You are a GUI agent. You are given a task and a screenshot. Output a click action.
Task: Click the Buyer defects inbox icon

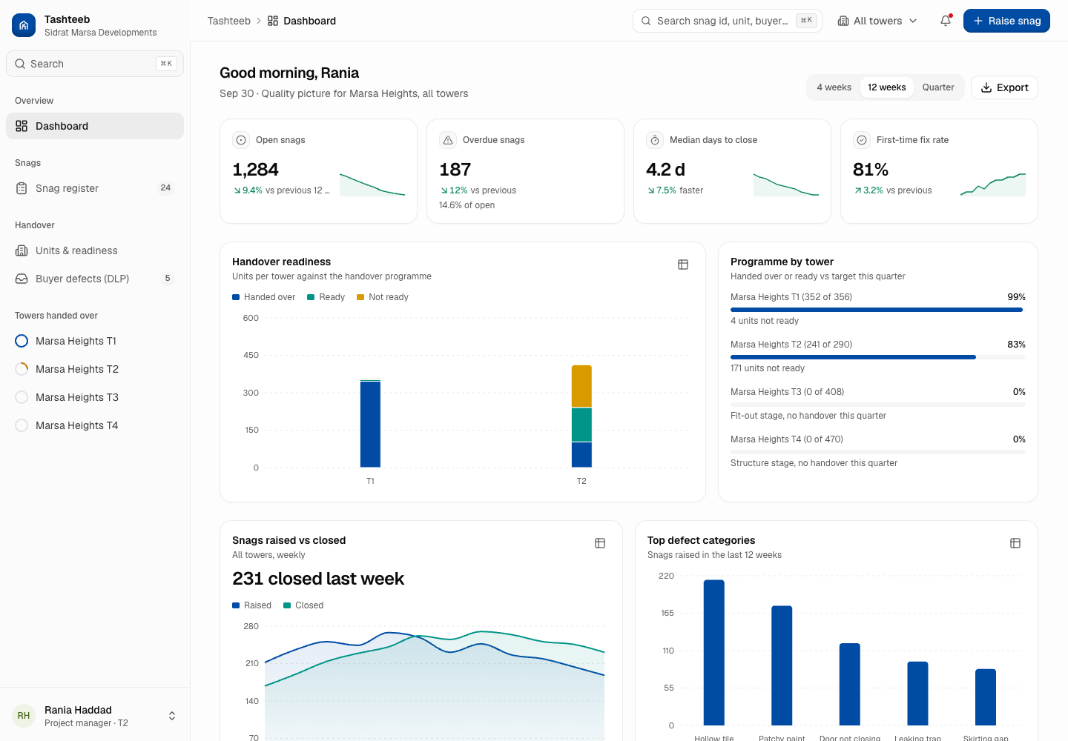pyautogui.click(x=22, y=279)
